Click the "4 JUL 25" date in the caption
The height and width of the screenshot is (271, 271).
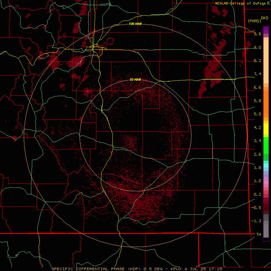(195, 269)
